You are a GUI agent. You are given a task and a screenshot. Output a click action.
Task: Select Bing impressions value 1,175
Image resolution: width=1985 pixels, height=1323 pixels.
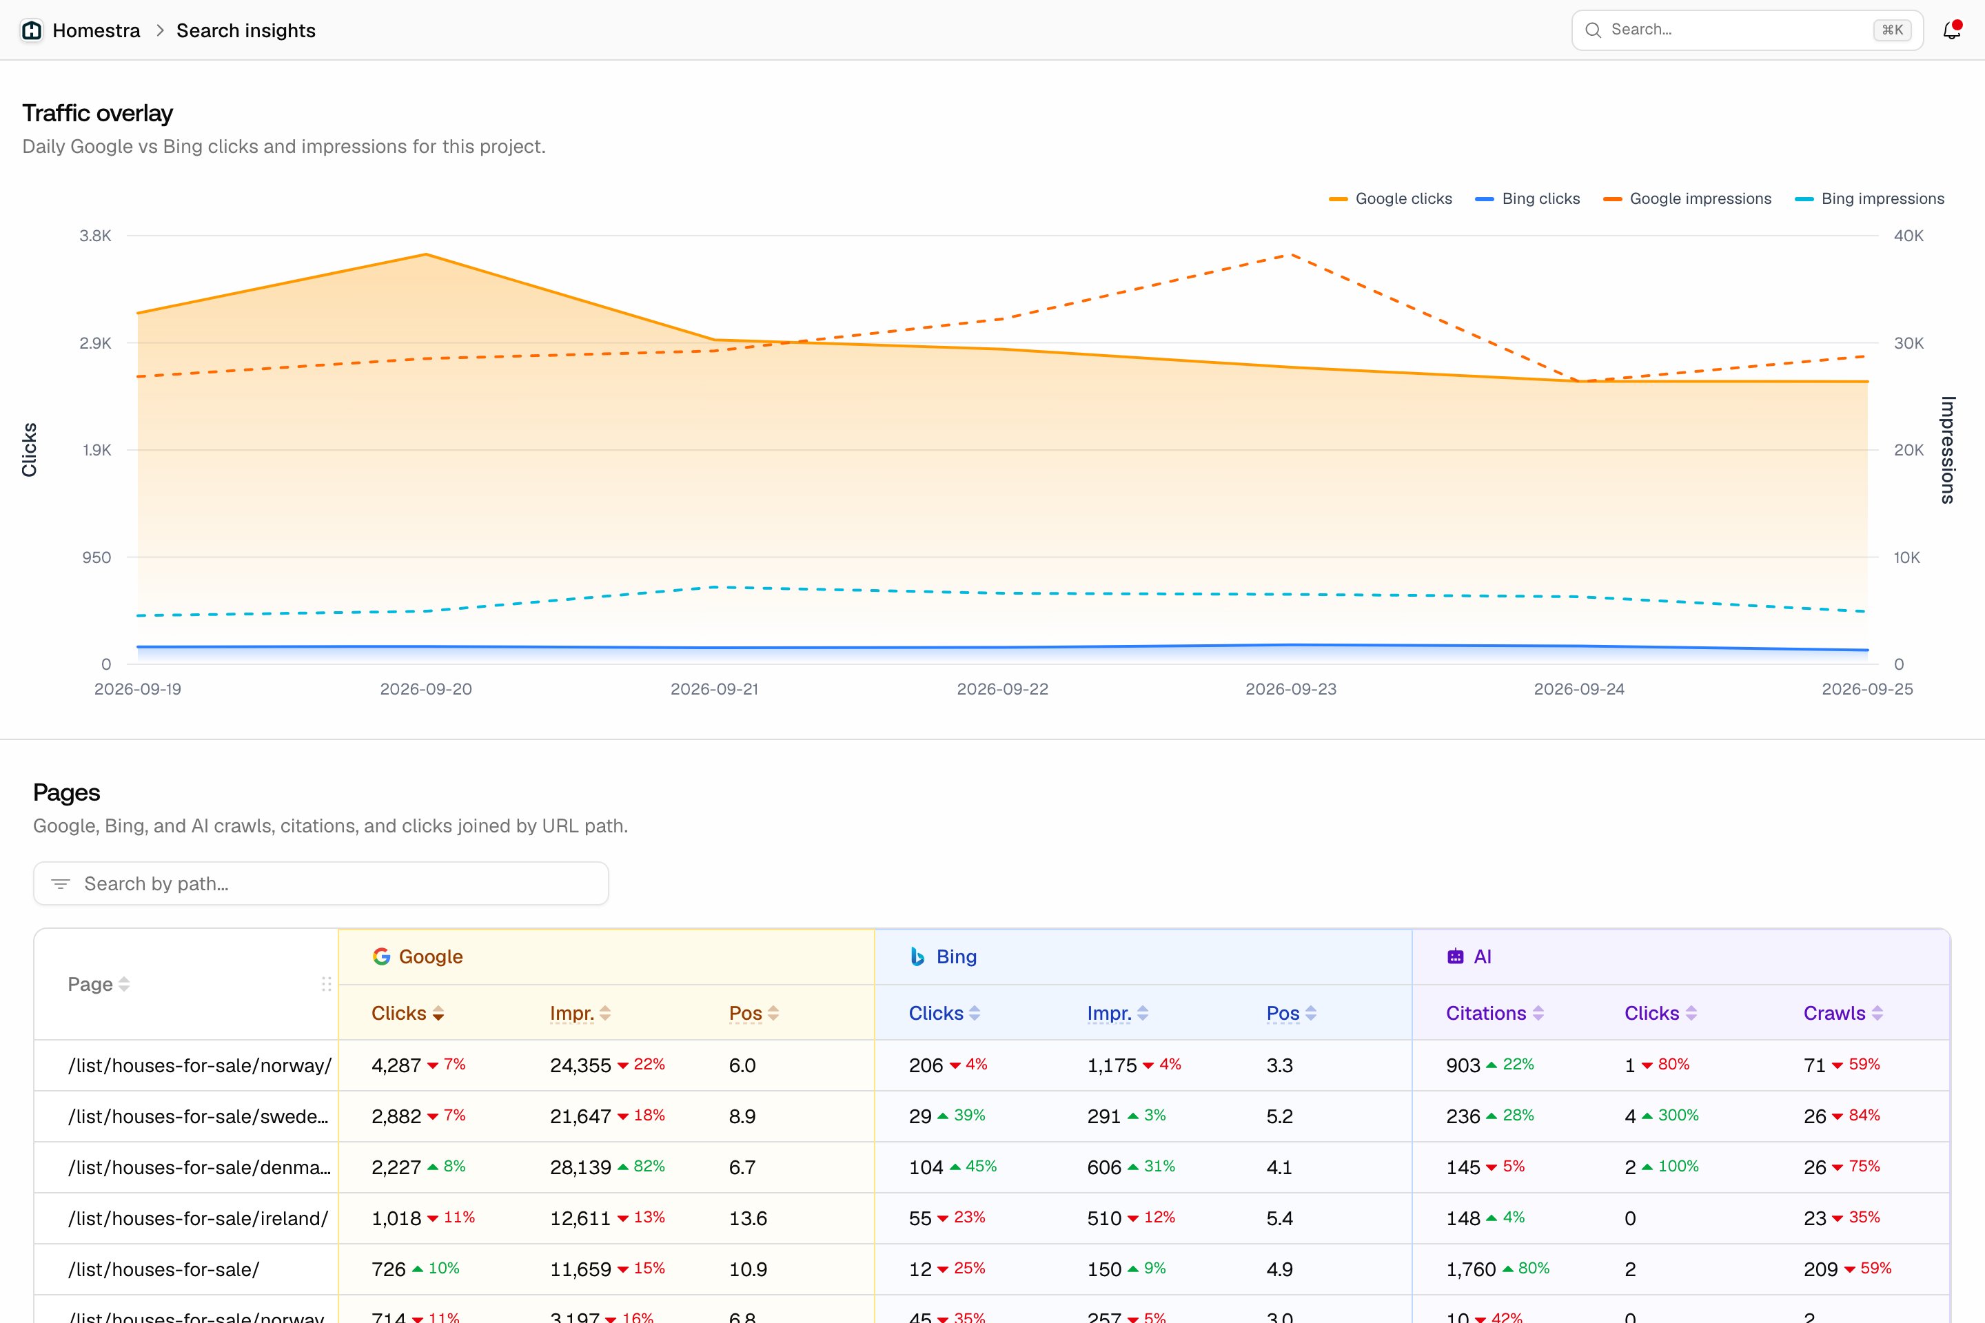point(1112,1065)
